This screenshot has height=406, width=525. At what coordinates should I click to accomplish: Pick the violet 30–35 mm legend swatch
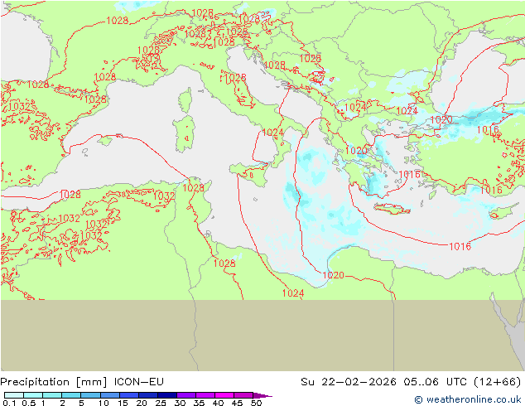point(186,395)
